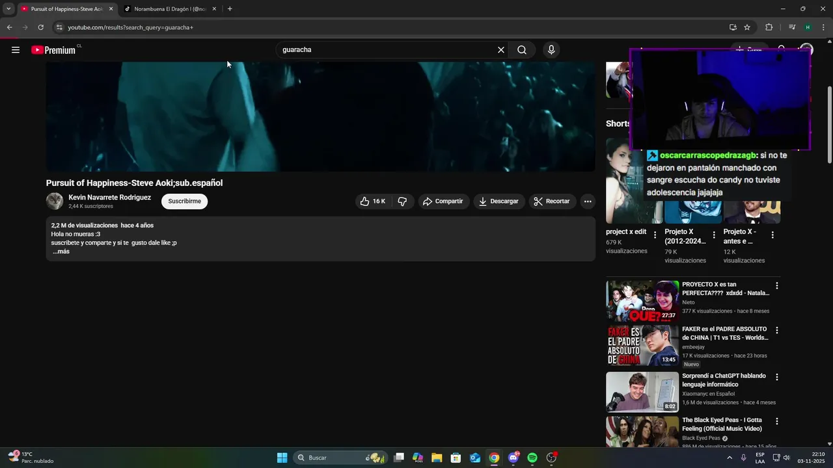833x468 pixels.
Task: Open a new browser tab
Action: (230, 9)
